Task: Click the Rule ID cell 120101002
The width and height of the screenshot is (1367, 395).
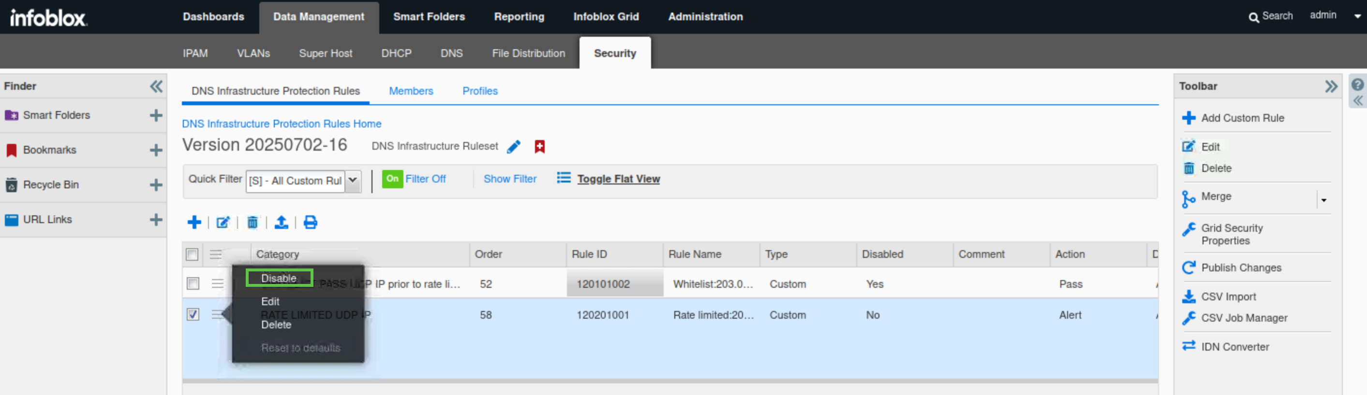Action: [614, 284]
